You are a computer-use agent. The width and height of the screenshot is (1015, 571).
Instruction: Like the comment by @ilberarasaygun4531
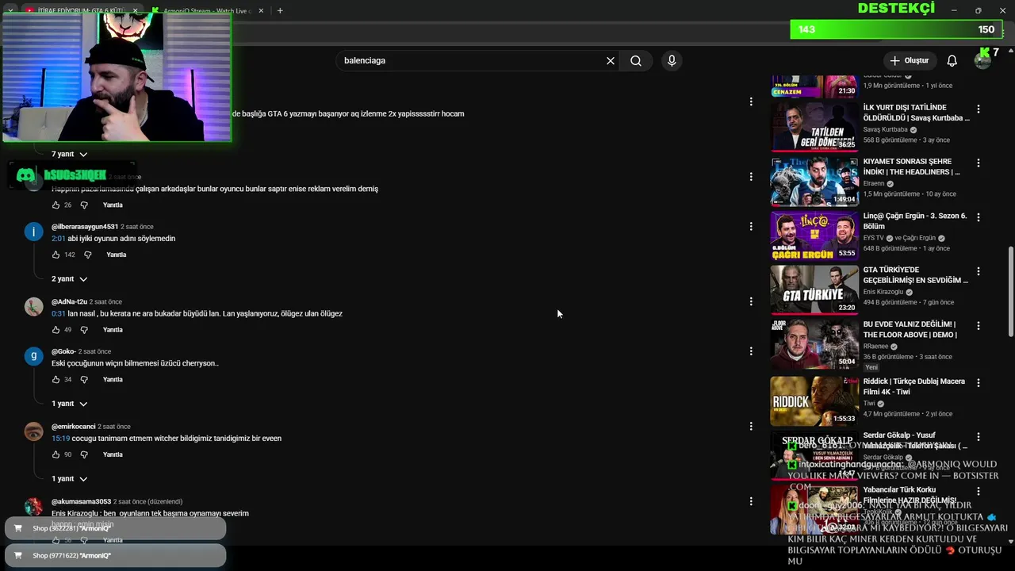pyautogui.click(x=56, y=255)
